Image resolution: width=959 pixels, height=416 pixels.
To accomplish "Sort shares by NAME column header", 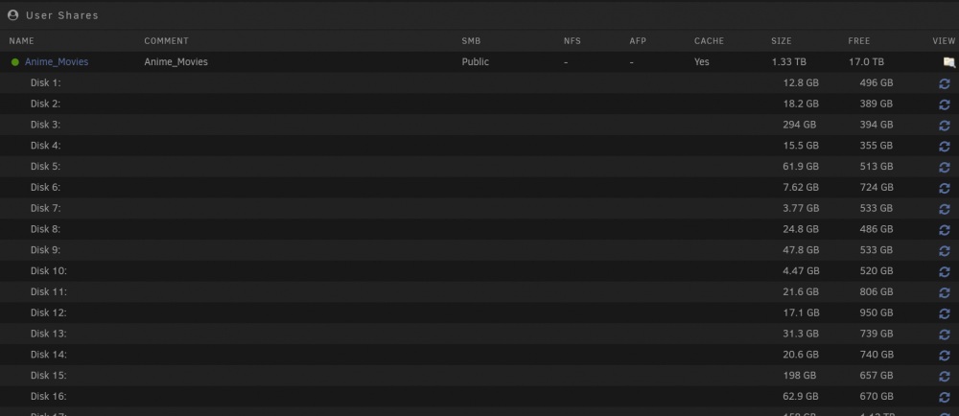I will tap(21, 41).
